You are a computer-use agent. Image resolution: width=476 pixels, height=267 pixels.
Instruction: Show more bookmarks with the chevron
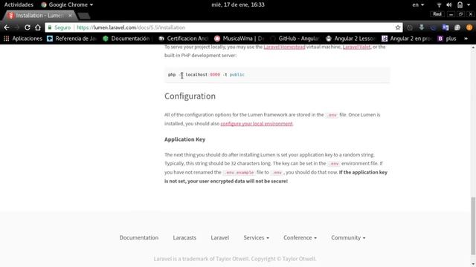466,39
